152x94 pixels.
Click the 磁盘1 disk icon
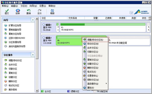(44, 24)
